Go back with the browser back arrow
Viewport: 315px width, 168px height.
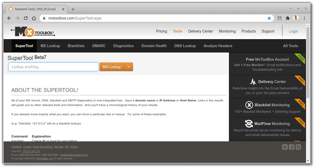coord(9,18)
